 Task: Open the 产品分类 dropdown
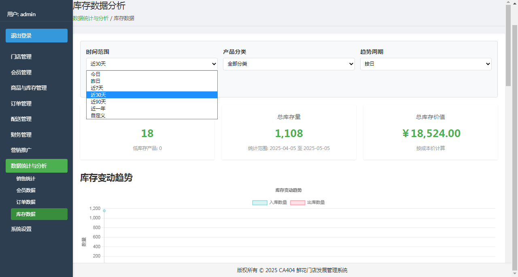tap(289, 64)
